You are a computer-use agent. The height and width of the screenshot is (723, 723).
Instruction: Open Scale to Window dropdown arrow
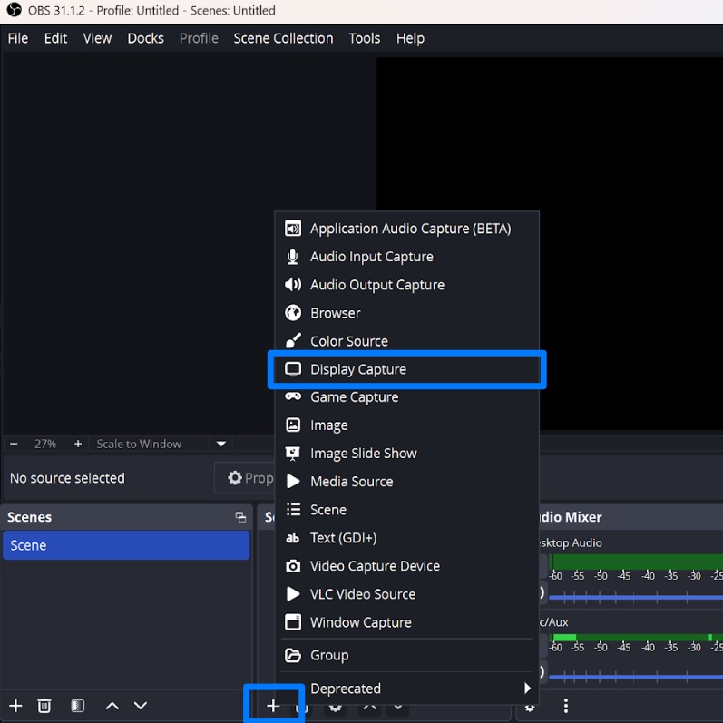pyautogui.click(x=220, y=444)
